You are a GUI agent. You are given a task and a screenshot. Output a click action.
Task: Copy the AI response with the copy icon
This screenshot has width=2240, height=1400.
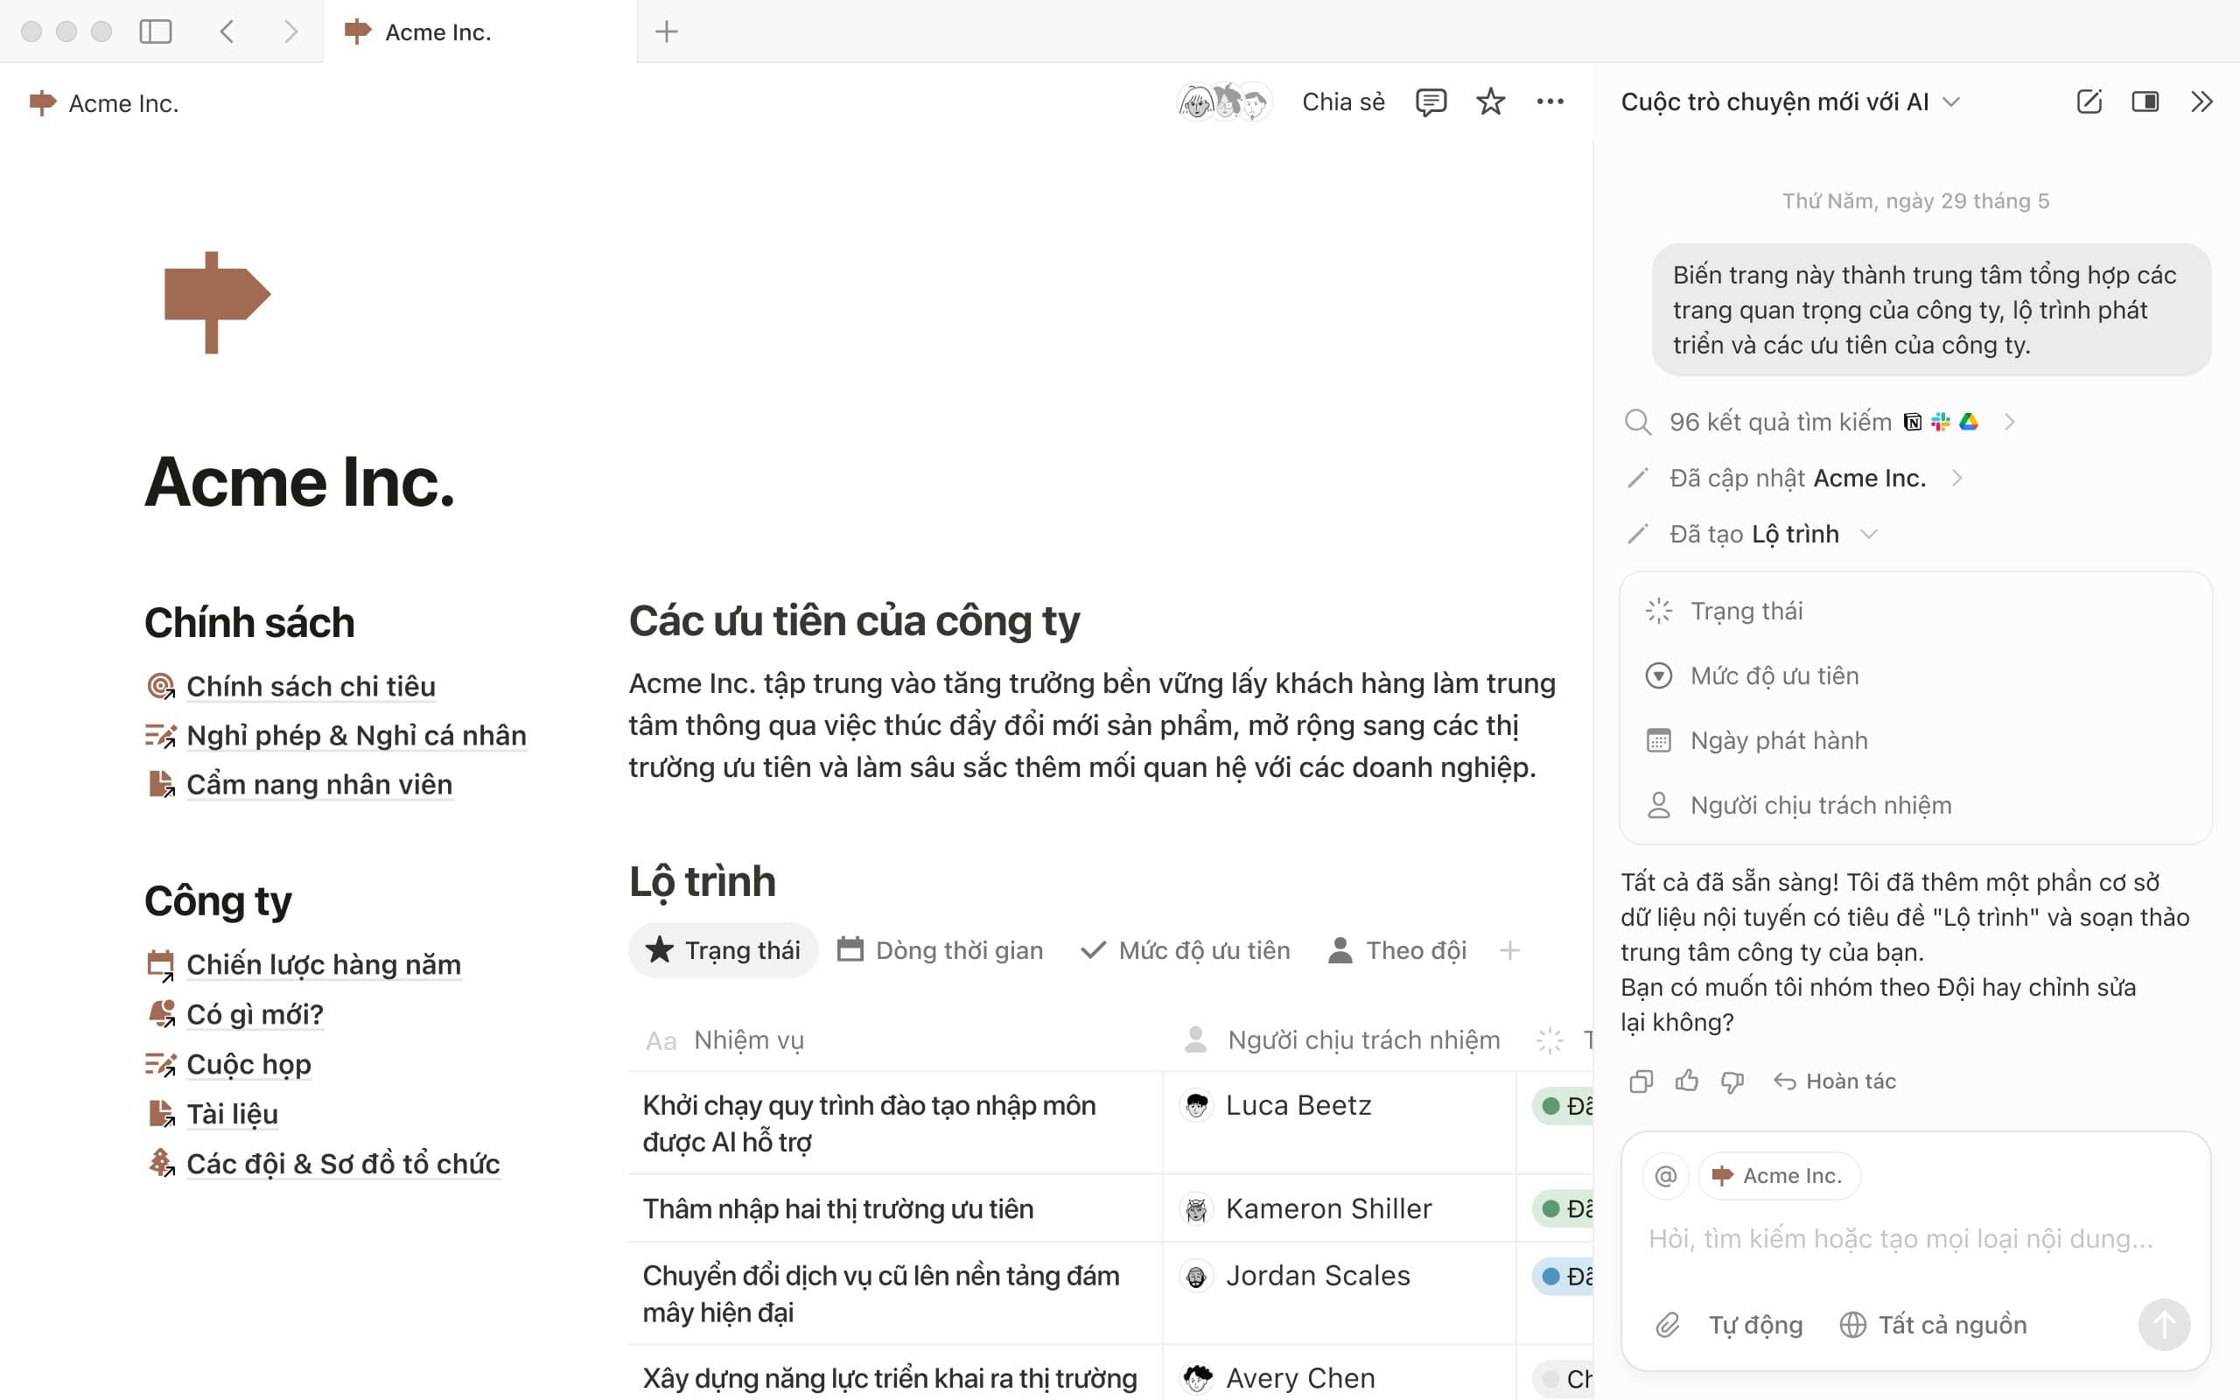click(x=1641, y=1081)
